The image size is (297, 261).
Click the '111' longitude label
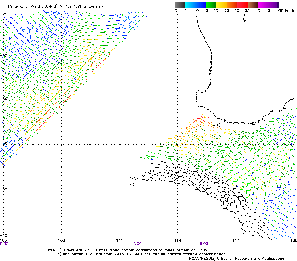(119, 241)
